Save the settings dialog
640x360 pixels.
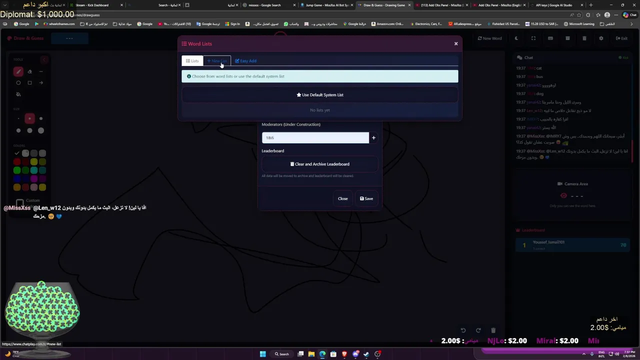coord(366,198)
